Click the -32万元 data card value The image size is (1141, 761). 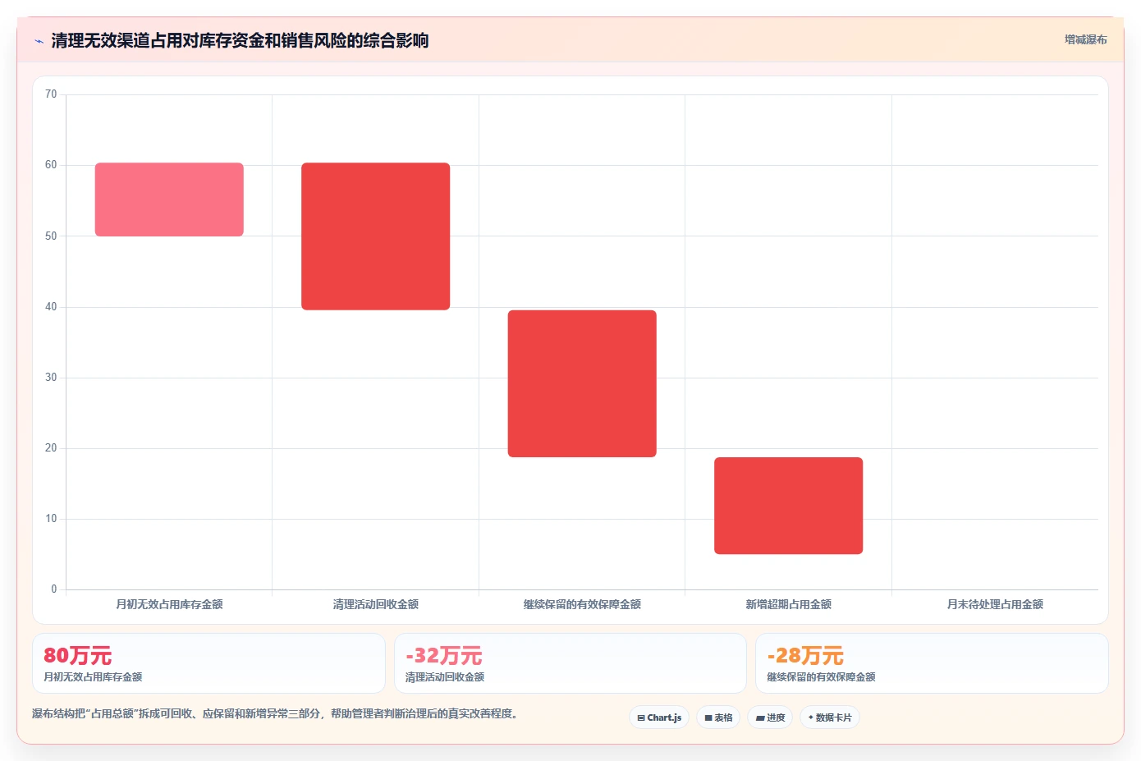444,656
